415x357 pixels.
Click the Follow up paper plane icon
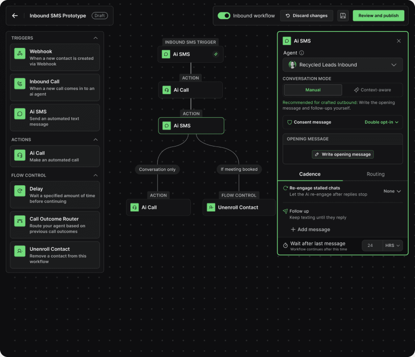pyautogui.click(x=285, y=211)
